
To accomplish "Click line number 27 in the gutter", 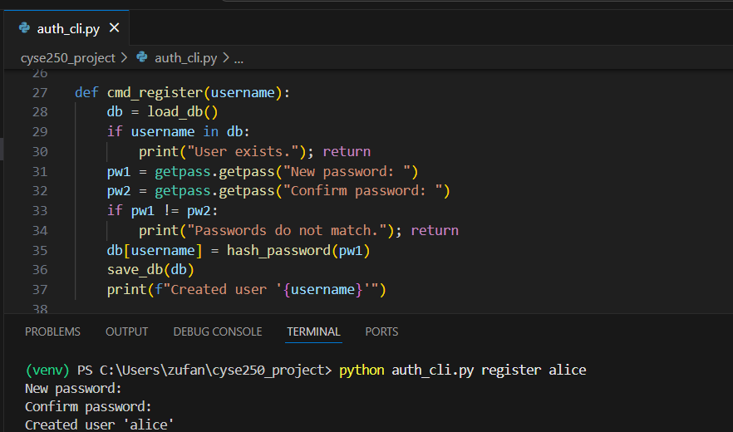I will pos(40,92).
